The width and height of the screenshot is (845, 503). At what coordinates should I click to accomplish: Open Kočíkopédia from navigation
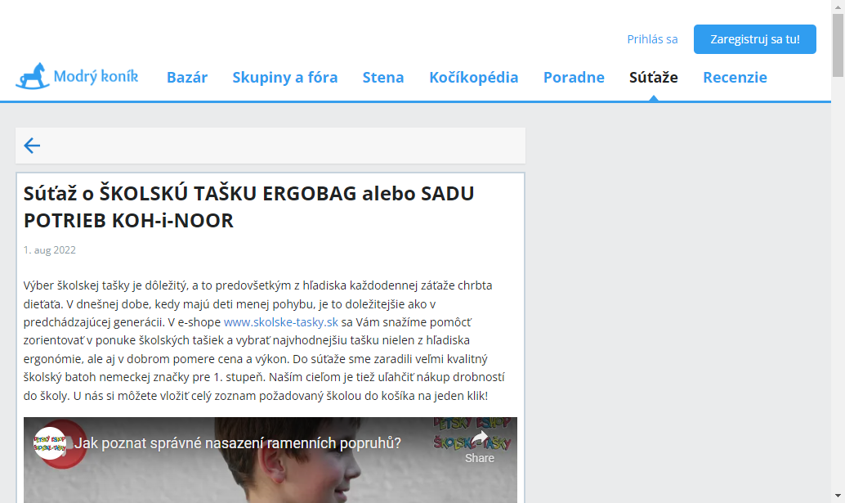click(x=474, y=77)
